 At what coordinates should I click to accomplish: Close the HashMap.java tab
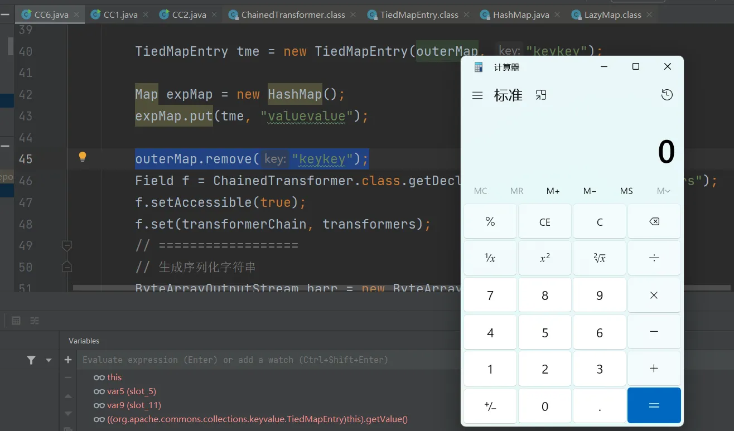[557, 15]
